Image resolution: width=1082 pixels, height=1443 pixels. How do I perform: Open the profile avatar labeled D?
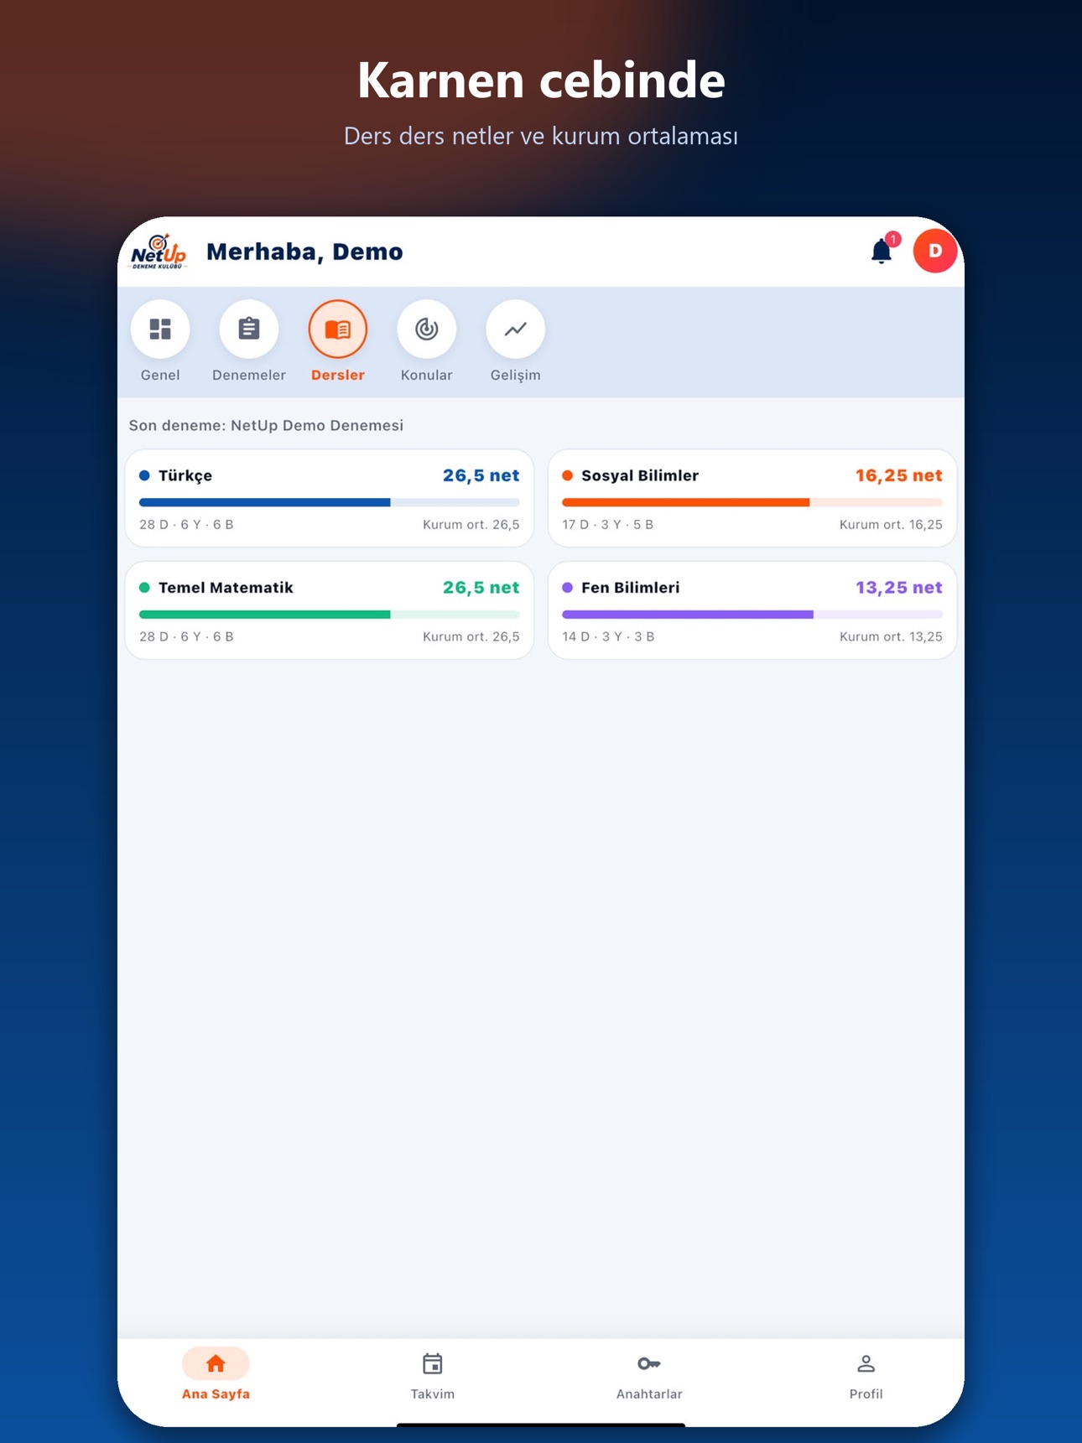(x=934, y=251)
